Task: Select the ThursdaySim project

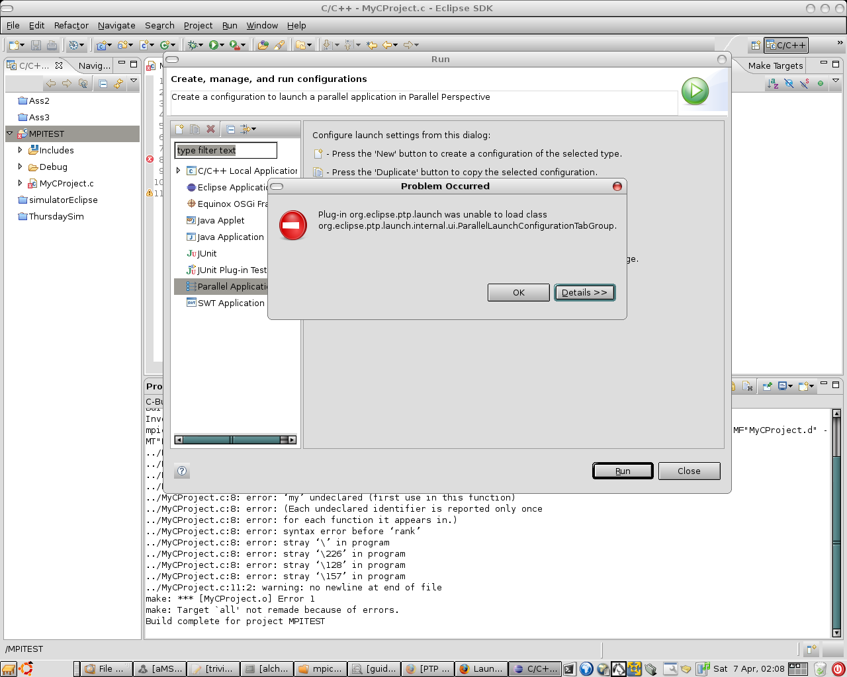Action: pyautogui.click(x=51, y=216)
